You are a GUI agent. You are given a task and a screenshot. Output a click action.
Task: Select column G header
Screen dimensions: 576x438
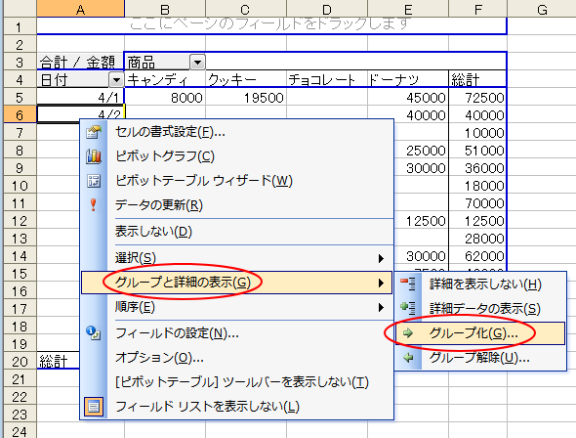pos(542,9)
